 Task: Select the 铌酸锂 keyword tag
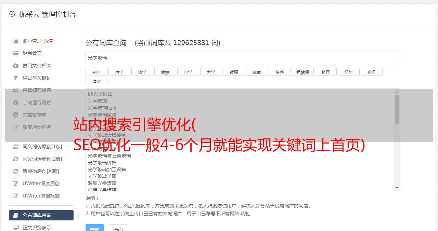point(303,72)
